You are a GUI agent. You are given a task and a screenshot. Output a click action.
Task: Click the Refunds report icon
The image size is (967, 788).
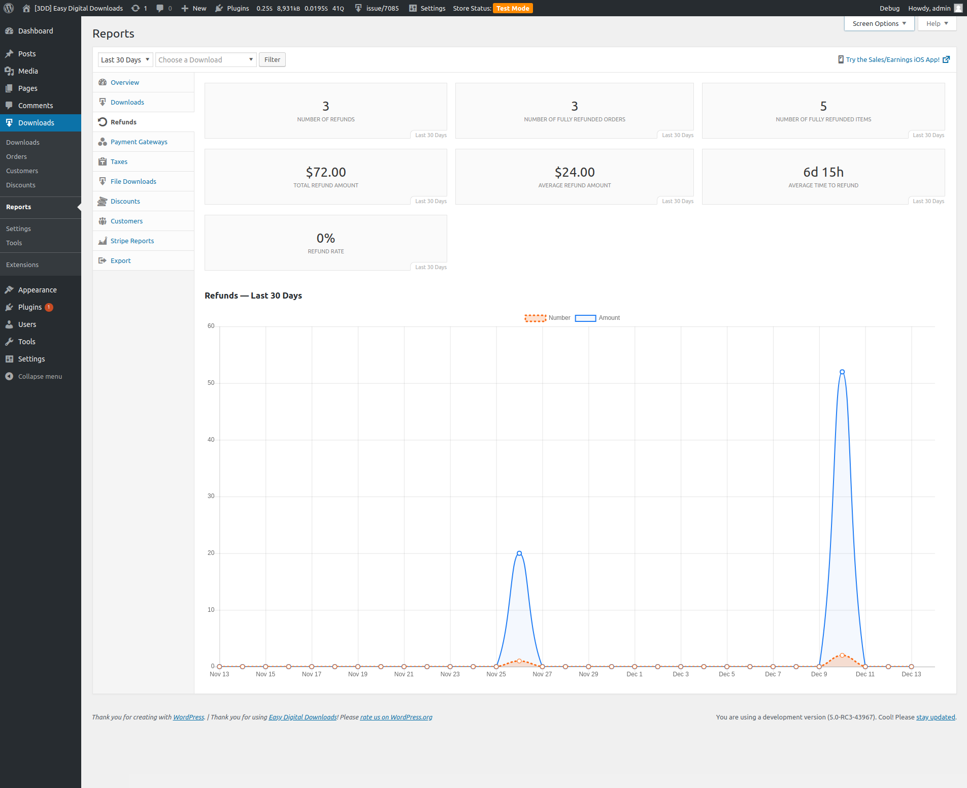[x=103, y=122]
